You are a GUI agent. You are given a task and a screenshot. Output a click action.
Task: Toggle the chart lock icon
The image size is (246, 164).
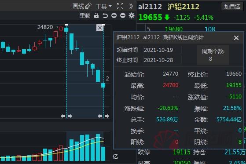96,15
